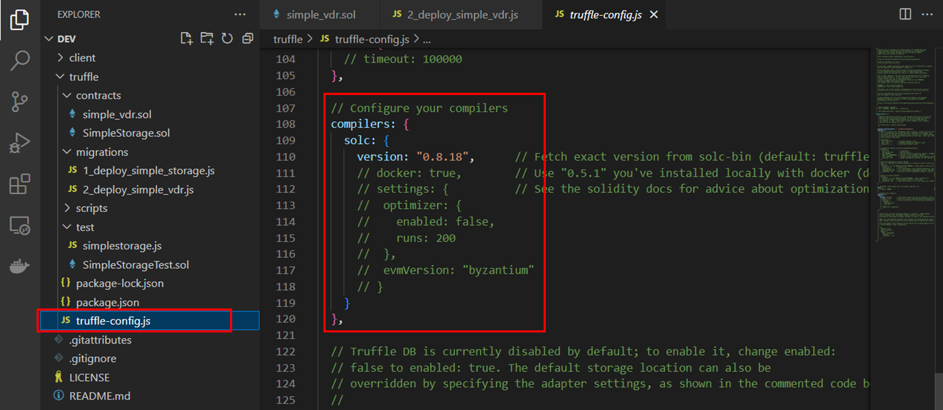Open the Docker view

[x=20, y=266]
